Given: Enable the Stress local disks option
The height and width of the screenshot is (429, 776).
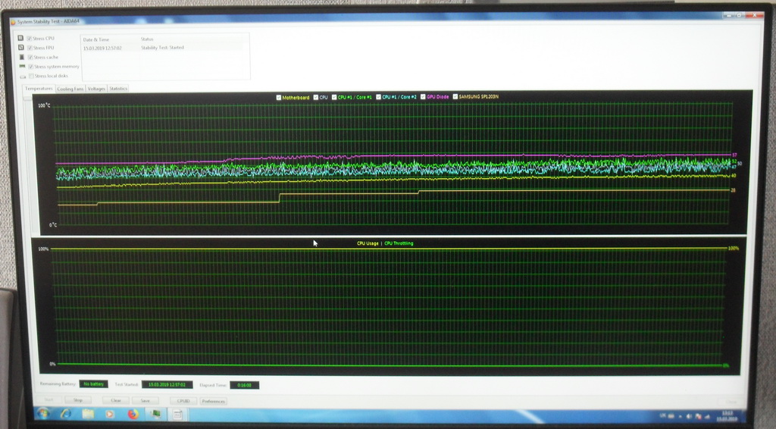Looking at the screenshot, I should [31, 76].
